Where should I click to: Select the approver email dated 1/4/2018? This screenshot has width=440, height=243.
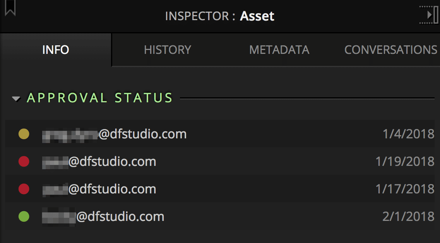[x=115, y=134]
